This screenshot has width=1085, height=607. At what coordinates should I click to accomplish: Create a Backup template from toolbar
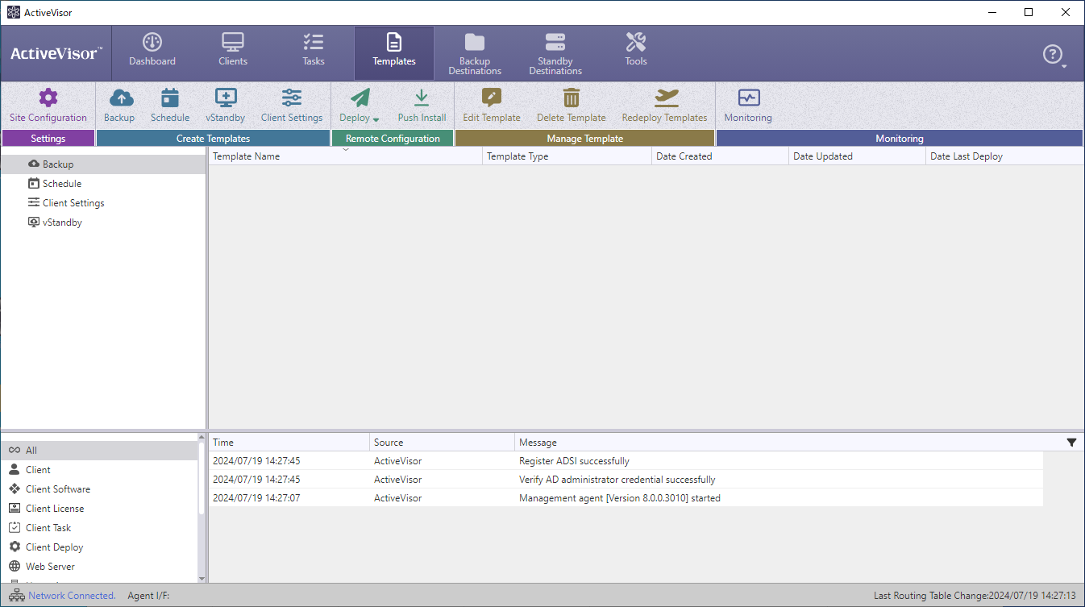point(119,106)
